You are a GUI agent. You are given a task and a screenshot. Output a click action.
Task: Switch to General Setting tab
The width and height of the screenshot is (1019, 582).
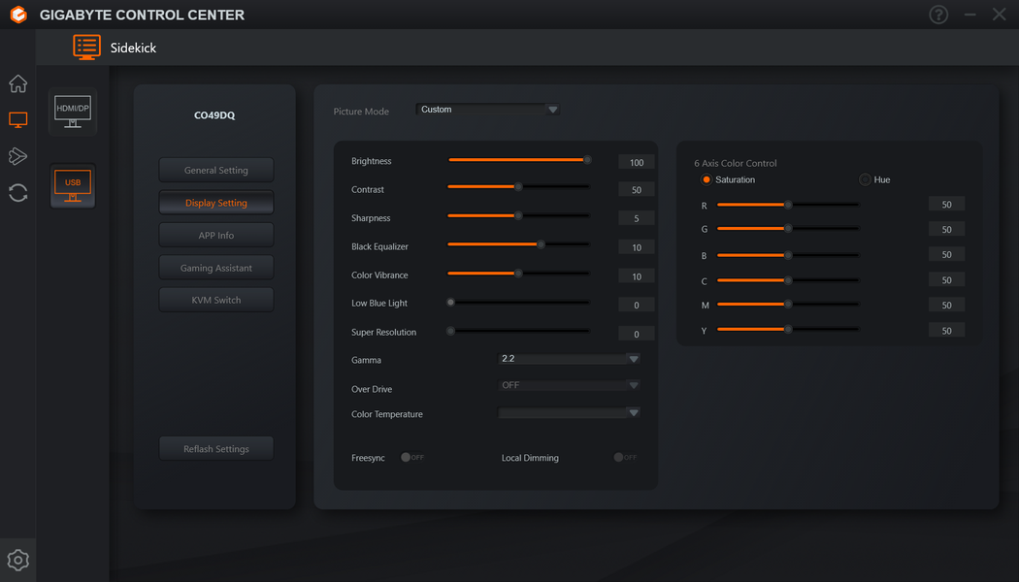pos(216,170)
